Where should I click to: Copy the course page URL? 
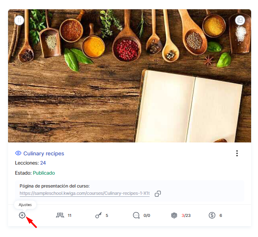coord(158,194)
